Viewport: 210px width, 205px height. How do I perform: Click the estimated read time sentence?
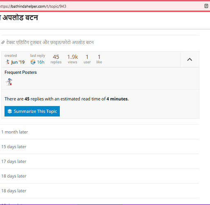(67, 99)
